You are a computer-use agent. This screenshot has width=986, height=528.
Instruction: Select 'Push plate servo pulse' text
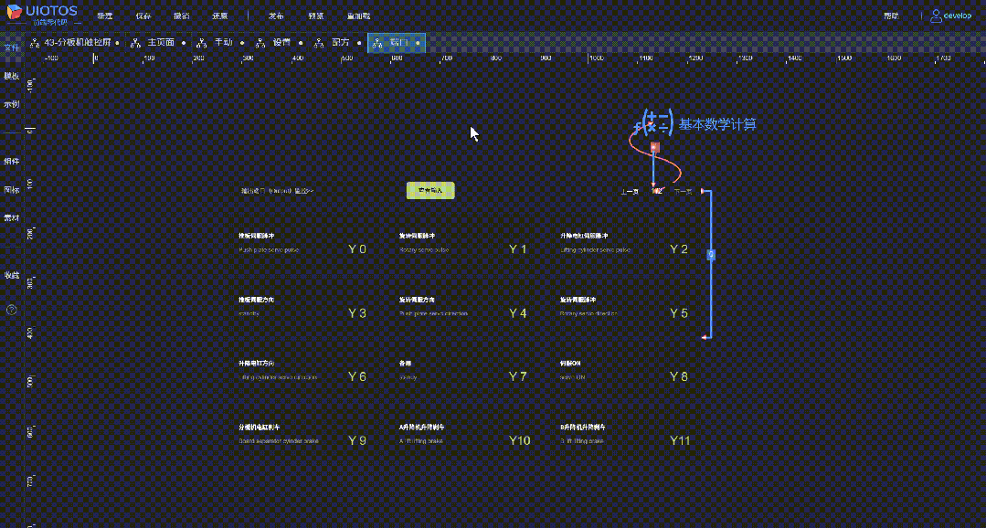click(x=270, y=250)
